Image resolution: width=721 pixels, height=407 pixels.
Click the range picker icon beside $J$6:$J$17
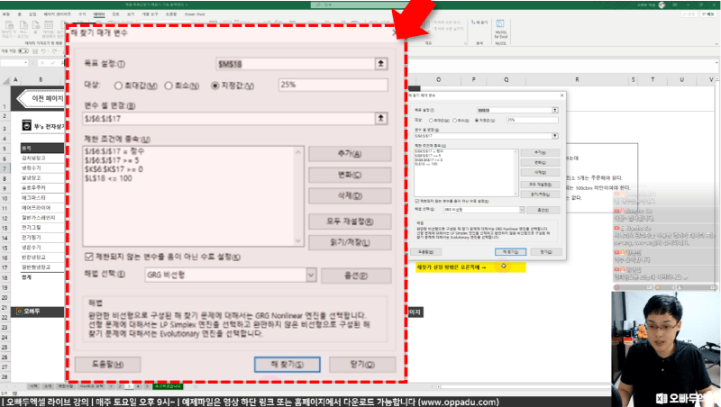380,118
